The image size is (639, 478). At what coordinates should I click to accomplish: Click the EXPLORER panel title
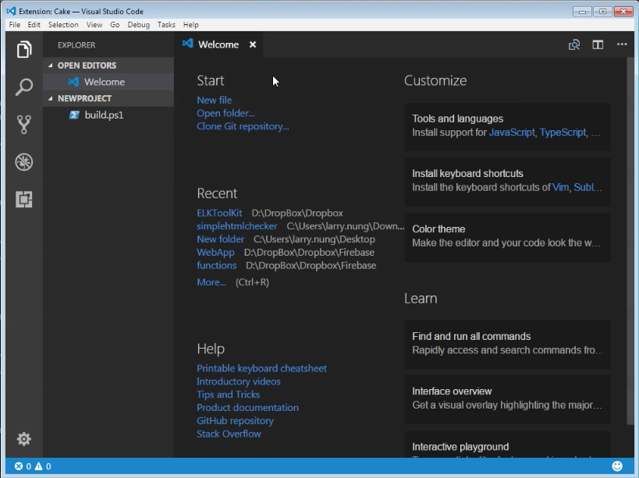click(x=76, y=45)
